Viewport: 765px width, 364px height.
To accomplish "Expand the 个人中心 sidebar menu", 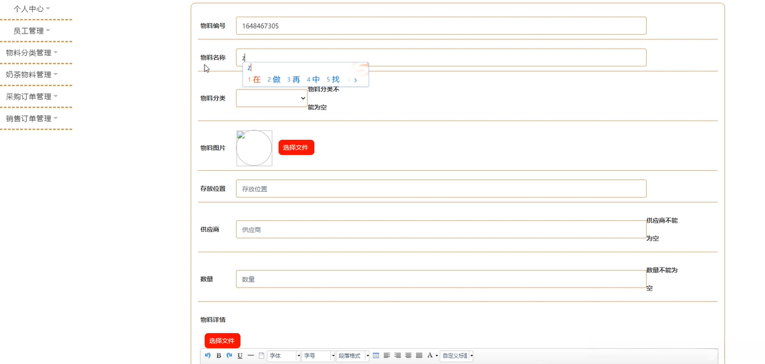I will point(32,9).
